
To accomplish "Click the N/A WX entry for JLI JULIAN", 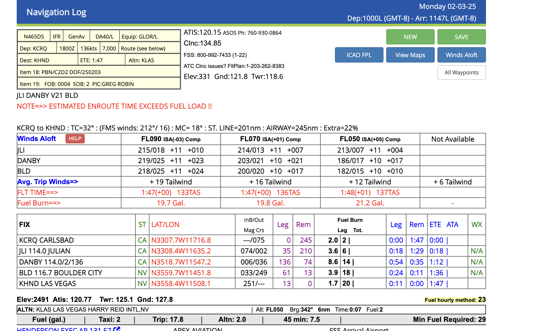I will click(476, 251).
